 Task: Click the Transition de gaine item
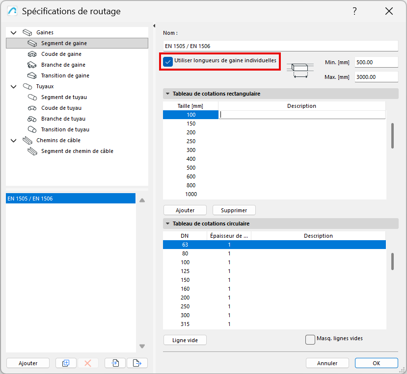[65, 75]
